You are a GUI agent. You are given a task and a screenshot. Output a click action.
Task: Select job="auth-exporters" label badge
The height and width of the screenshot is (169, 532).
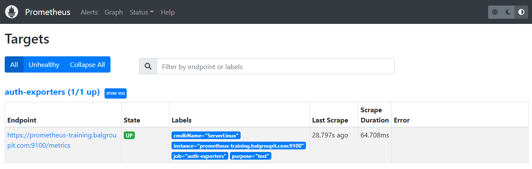200,156
